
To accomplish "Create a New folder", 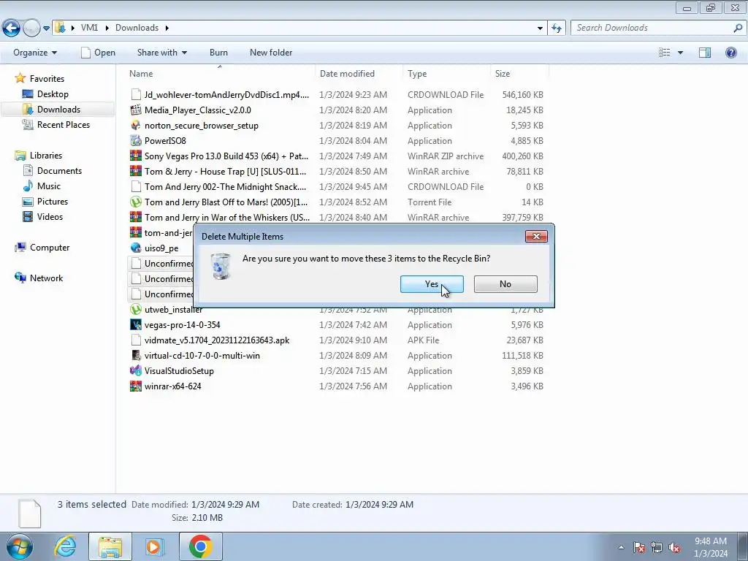I will [x=271, y=53].
